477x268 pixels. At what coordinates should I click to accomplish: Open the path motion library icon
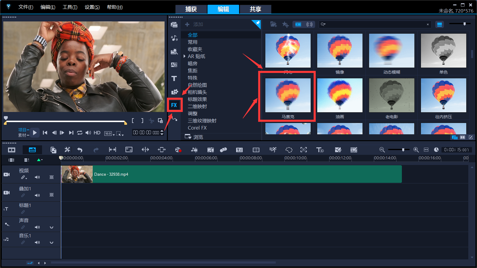(174, 119)
